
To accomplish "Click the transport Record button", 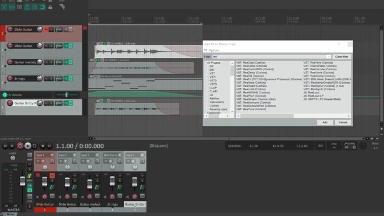I will (x=20, y=146).
